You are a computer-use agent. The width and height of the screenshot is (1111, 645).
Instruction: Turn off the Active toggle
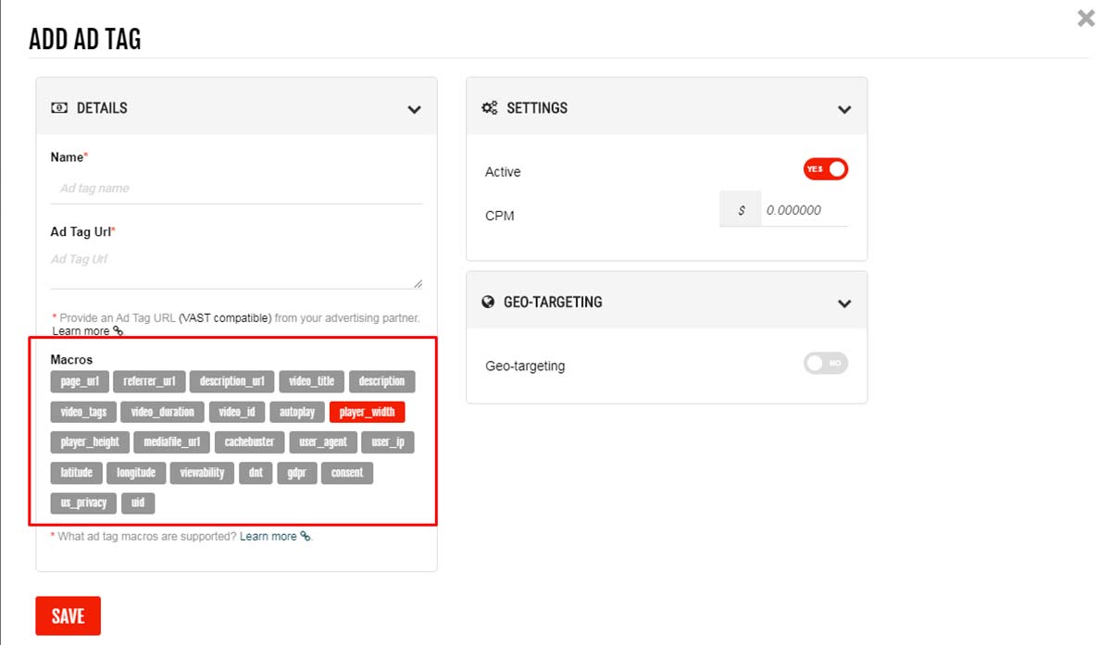[826, 169]
